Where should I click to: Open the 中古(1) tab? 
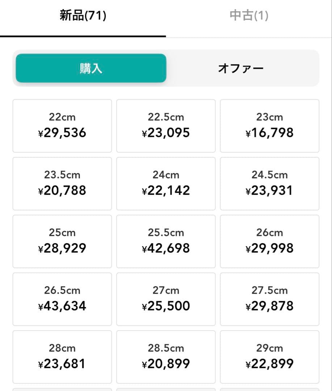point(249,16)
